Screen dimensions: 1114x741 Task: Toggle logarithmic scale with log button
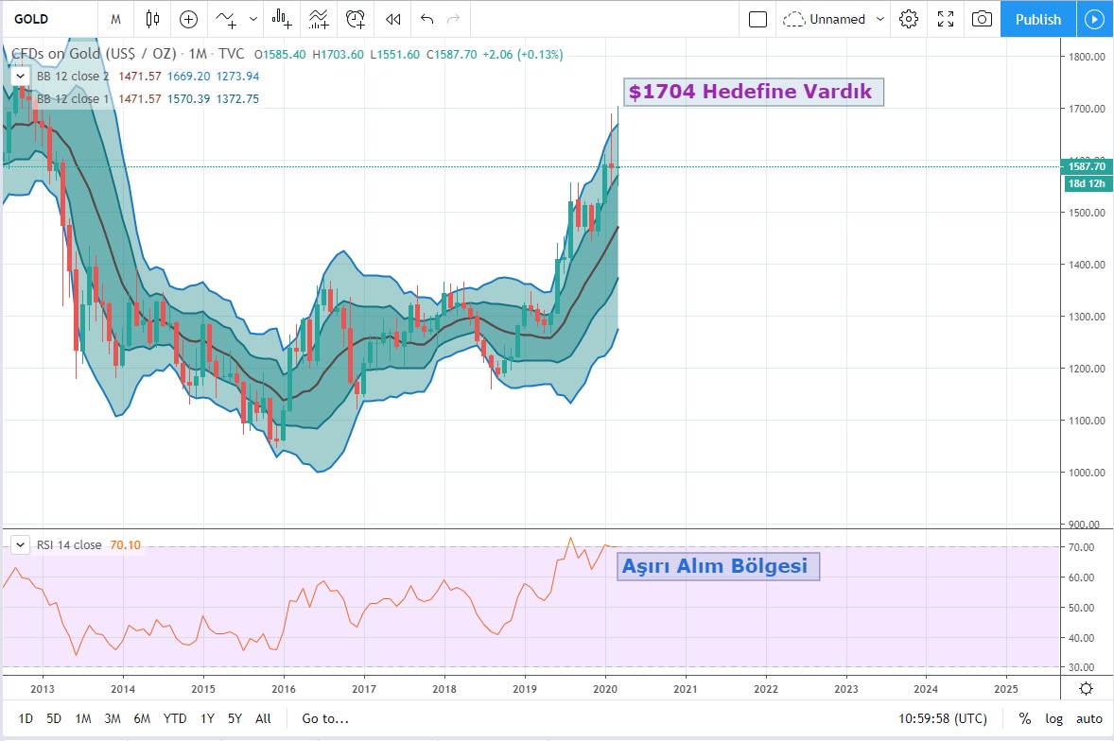[x=1053, y=718]
